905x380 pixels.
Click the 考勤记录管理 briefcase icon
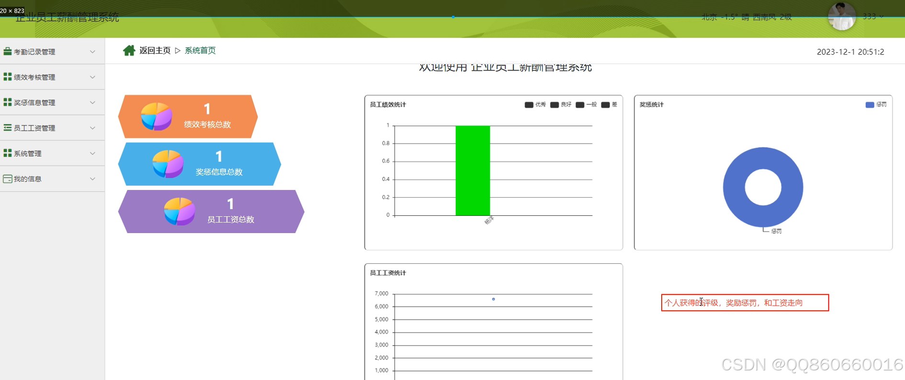(x=8, y=51)
